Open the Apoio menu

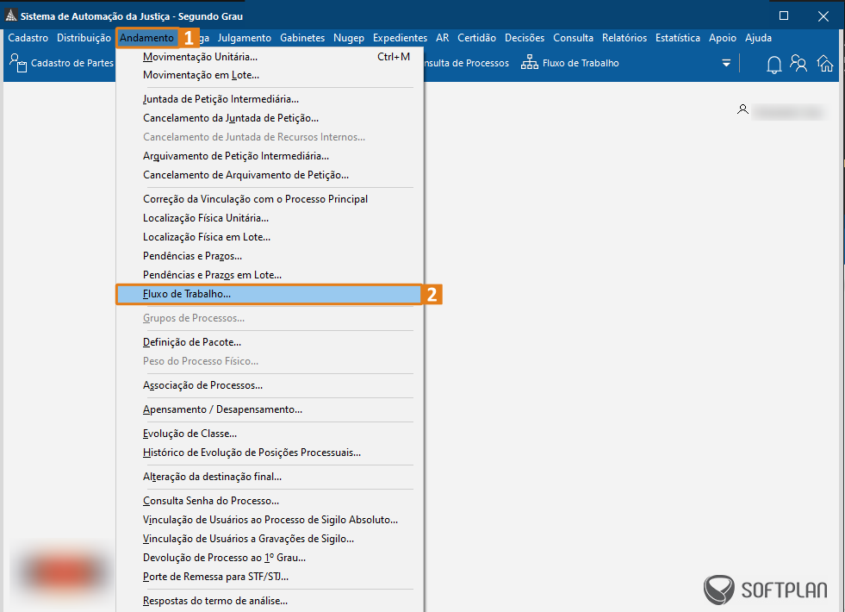[x=722, y=38]
